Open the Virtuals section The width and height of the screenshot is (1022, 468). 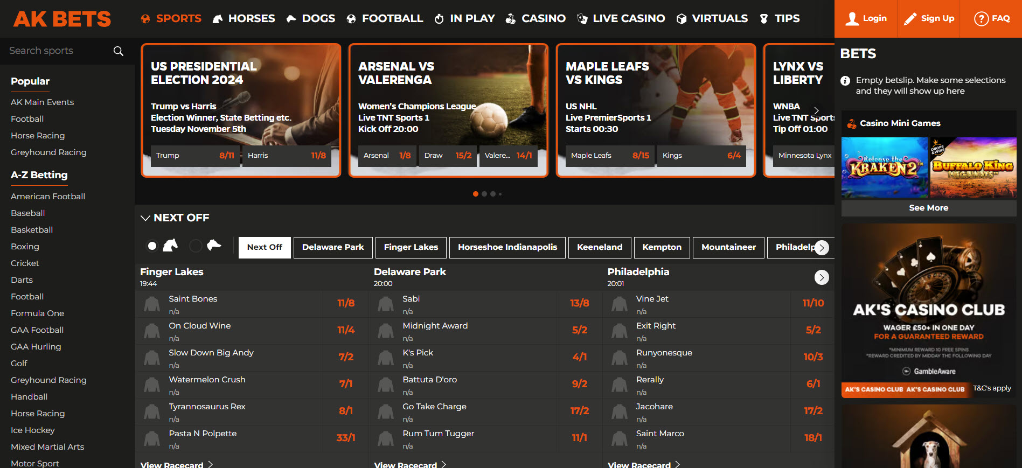coord(712,18)
